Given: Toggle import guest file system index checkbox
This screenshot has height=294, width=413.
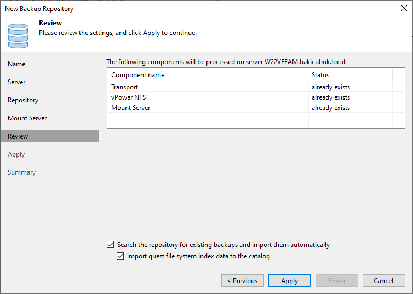Looking at the screenshot, I should (121, 256).
